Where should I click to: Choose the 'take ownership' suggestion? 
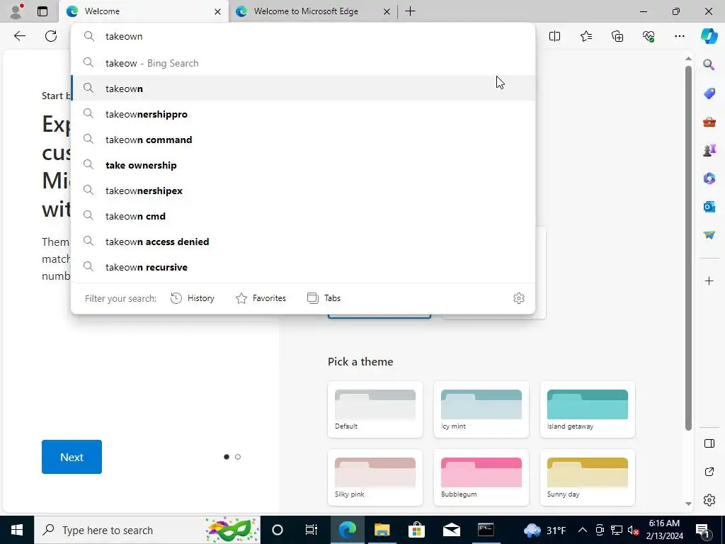pos(303,164)
